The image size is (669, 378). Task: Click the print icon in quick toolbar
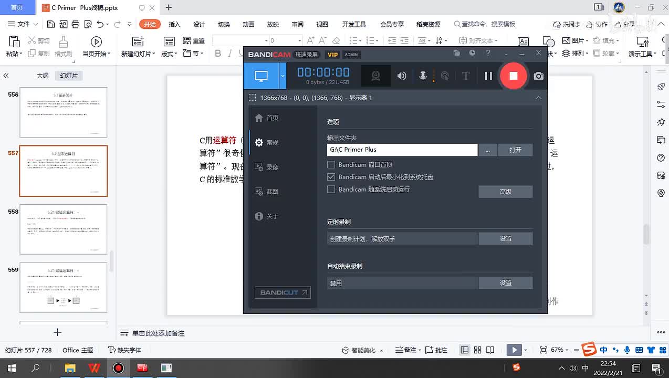pyautogui.click(x=76, y=24)
